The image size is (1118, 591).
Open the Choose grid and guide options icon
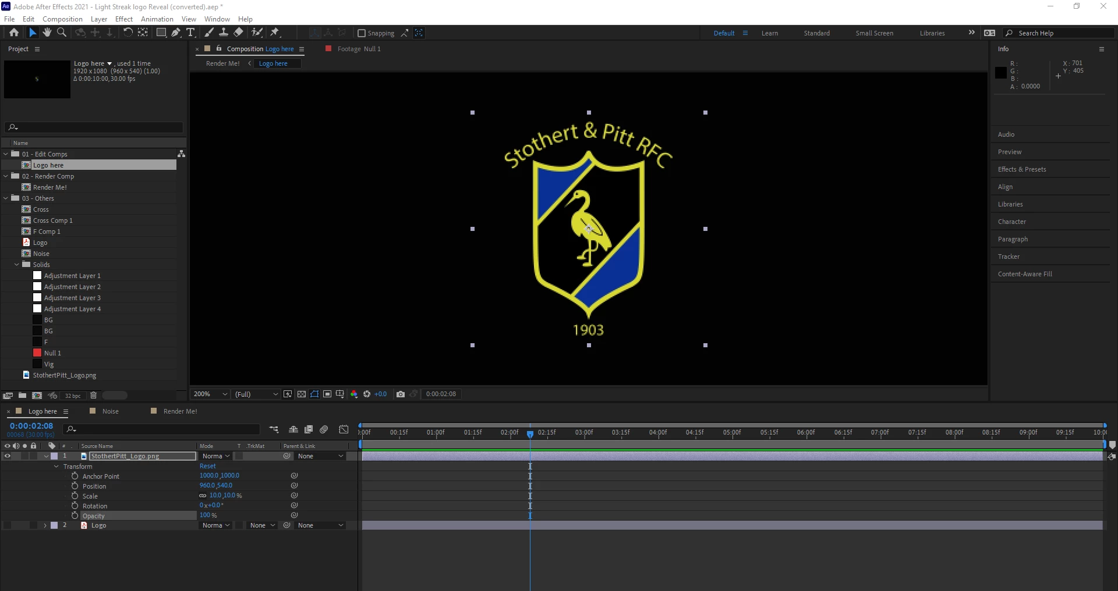(340, 394)
